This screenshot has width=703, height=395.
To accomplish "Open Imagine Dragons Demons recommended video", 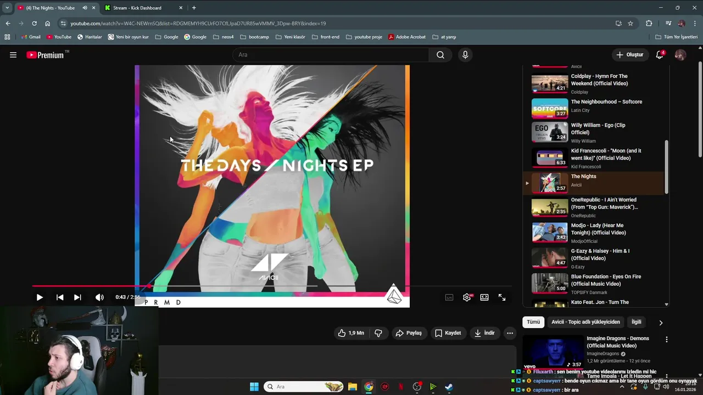I will coord(617,342).
